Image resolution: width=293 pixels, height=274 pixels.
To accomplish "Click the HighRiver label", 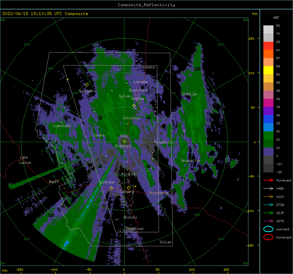I will pyautogui.click(x=135, y=229).
